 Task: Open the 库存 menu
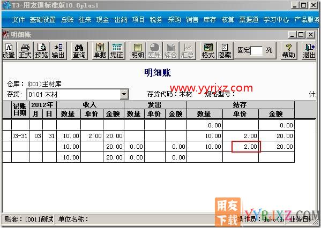tap(210, 20)
